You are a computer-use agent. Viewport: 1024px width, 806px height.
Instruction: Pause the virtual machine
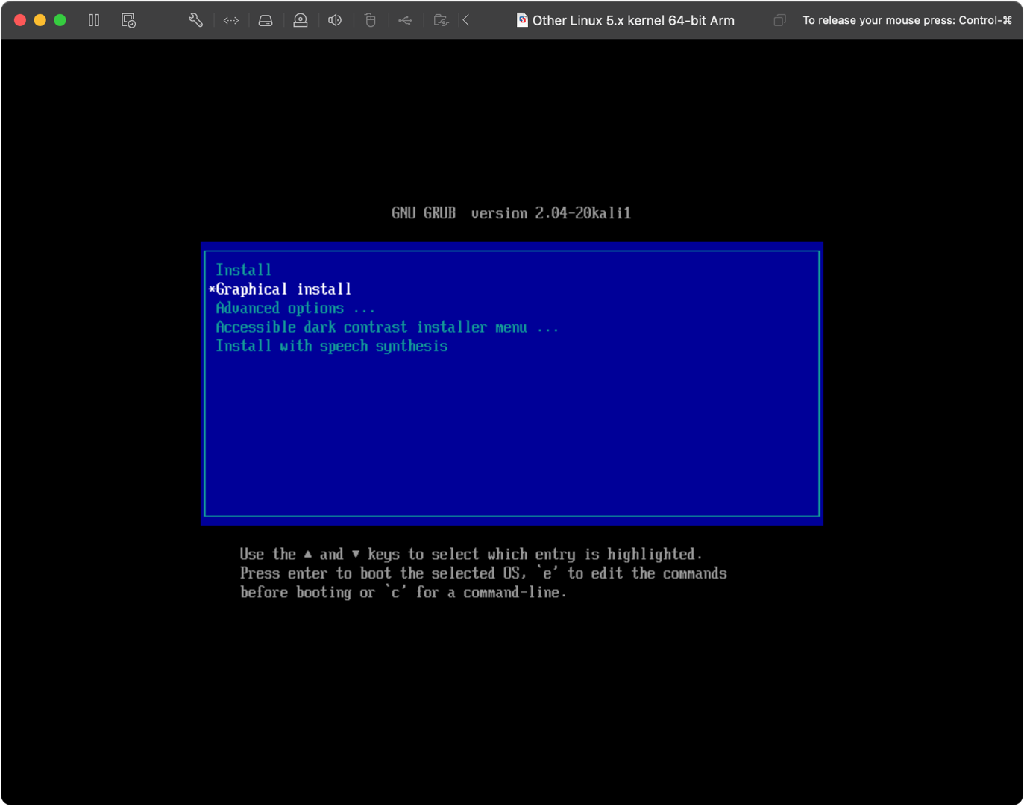[x=94, y=20]
